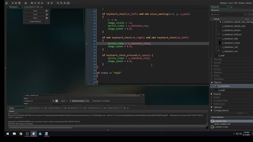Expand the Rooms folder

click(211, 94)
